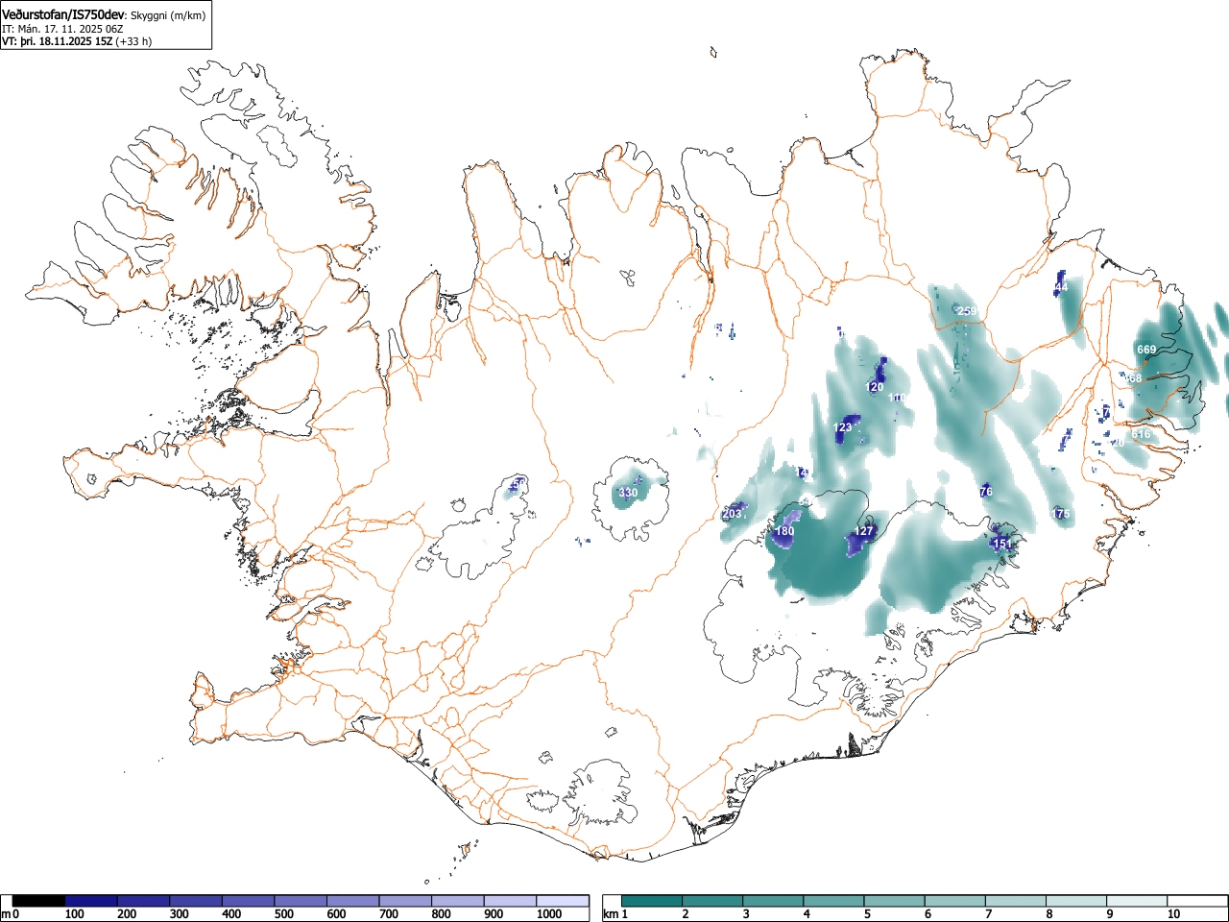Click the Veðurstofan/IS750dev title text
This screenshot has height=922, width=1229.
pos(63,15)
